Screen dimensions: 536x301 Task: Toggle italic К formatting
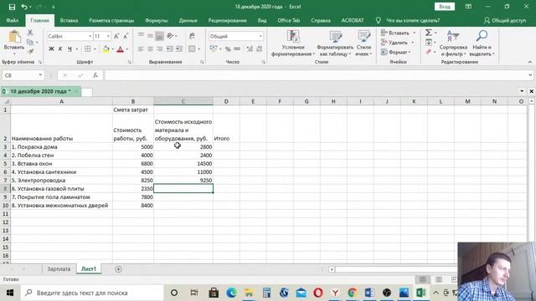(x=60, y=49)
